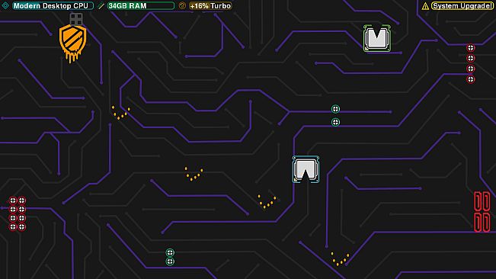496x279 pixels.
Task: Select the green-outlined CPU chip
Action: [x=376, y=38]
